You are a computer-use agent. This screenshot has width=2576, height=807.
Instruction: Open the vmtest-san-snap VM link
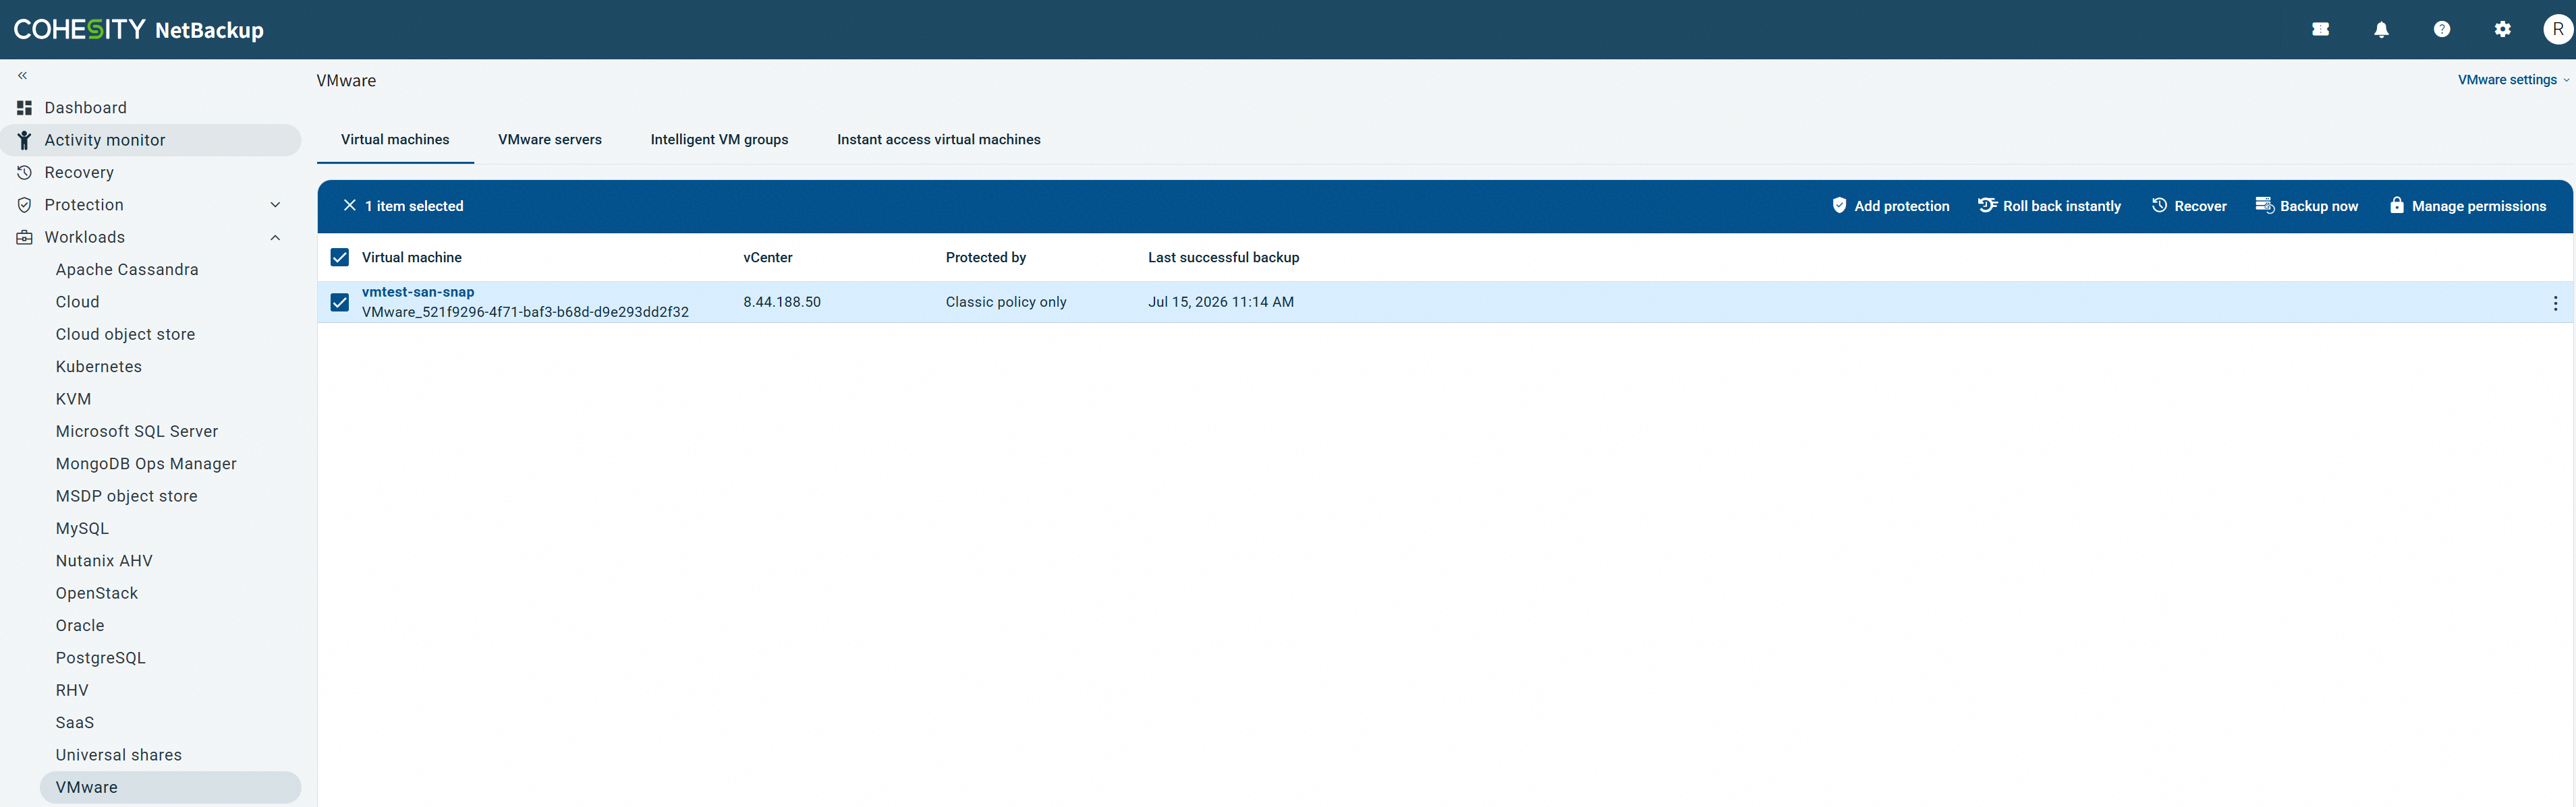(418, 292)
